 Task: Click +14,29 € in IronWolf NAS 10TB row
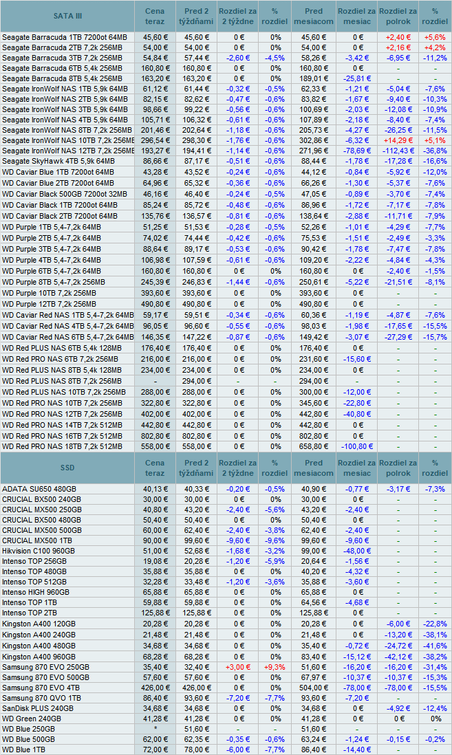click(x=398, y=140)
